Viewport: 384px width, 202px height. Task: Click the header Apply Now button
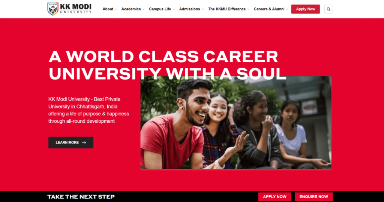(305, 9)
